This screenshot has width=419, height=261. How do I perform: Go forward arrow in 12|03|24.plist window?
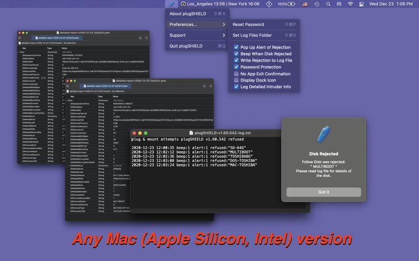click(x=28, y=38)
